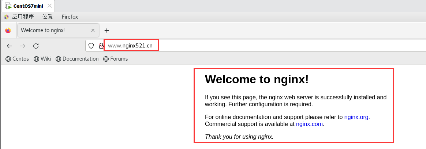This screenshot has width=426, height=149.
Task: Close the Welcome to nginx! tab
Action: click(93, 30)
